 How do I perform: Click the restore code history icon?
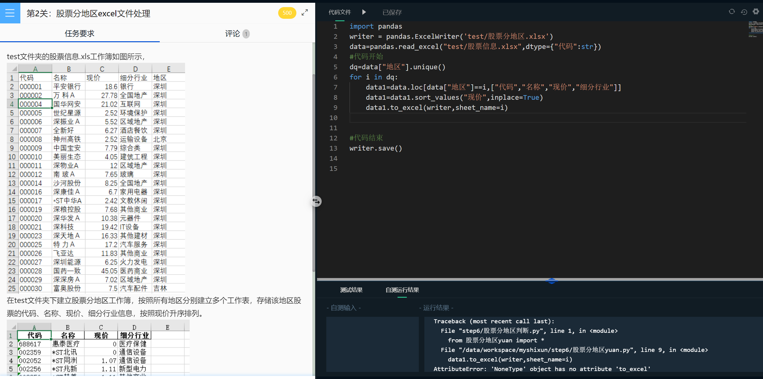tap(744, 12)
